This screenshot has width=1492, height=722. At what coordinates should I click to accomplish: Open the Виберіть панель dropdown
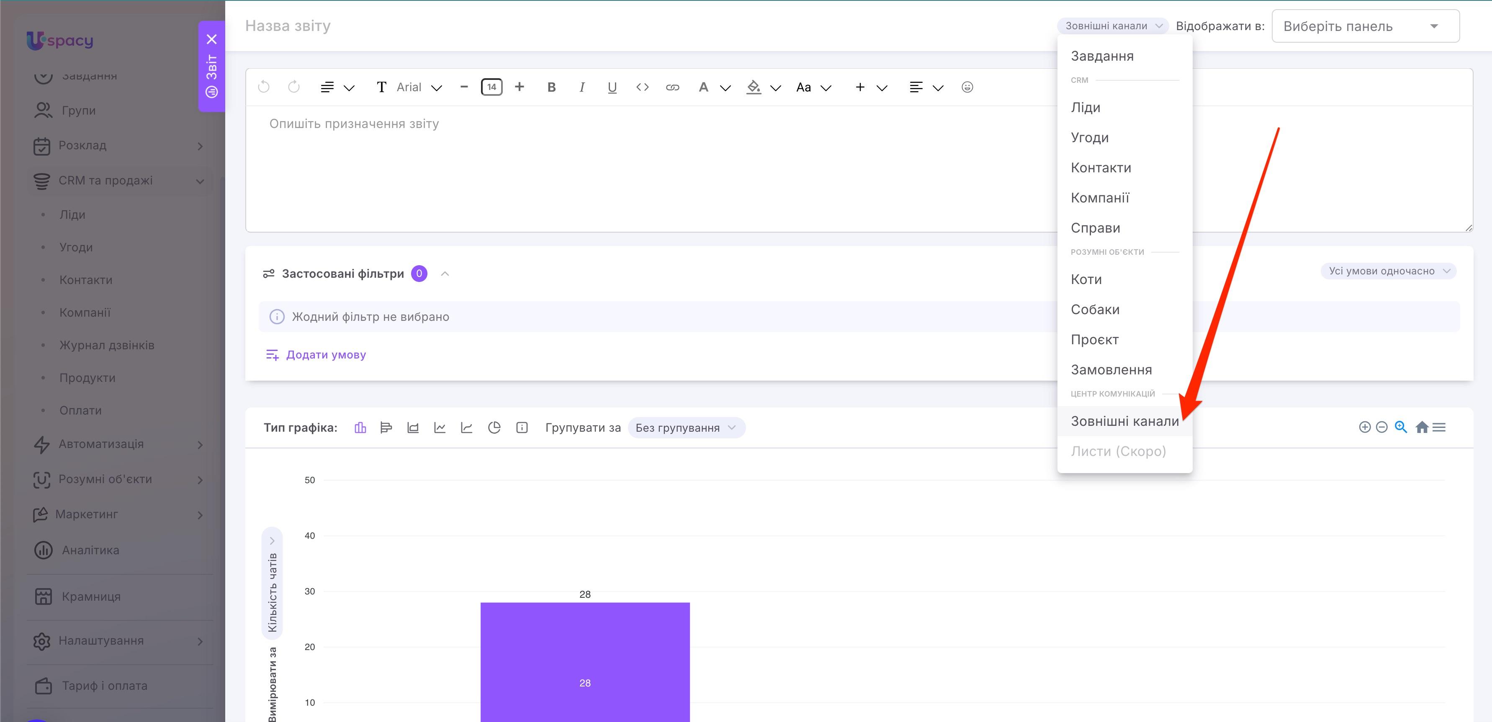coord(1365,26)
